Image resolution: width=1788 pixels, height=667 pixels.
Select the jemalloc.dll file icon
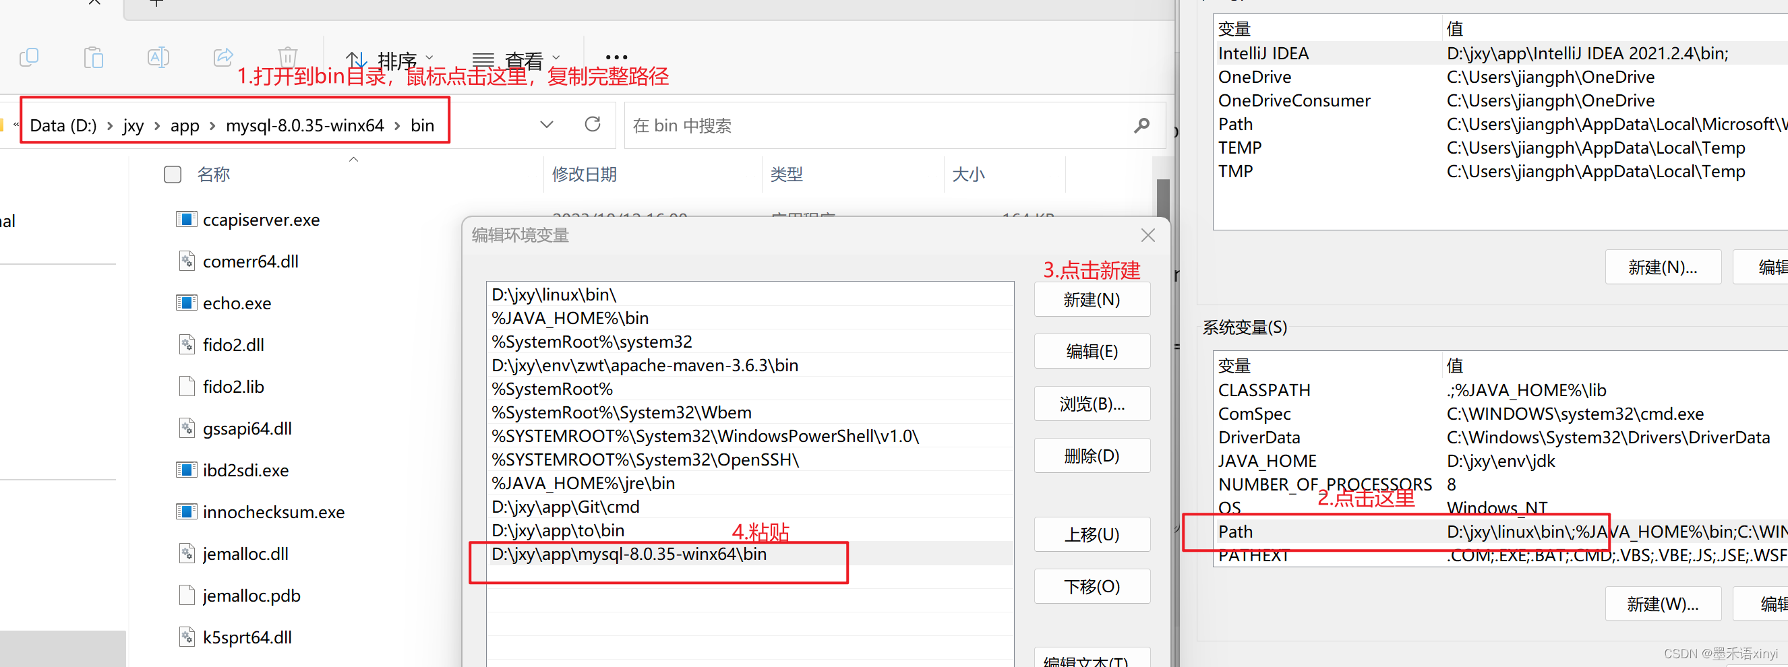coord(186,553)
